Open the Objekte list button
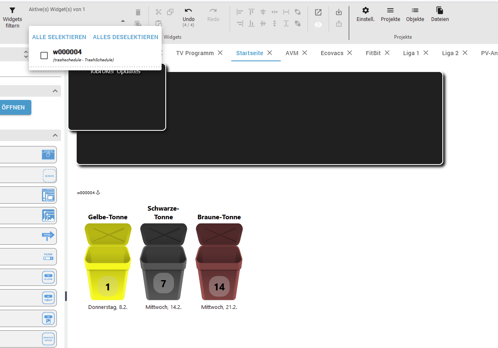 415,14
